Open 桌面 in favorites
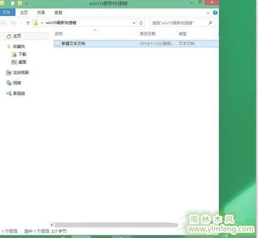 (x=22, y=62)
